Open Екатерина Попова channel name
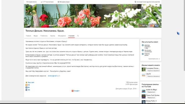185x104 pixels. [x=153, y=68]
